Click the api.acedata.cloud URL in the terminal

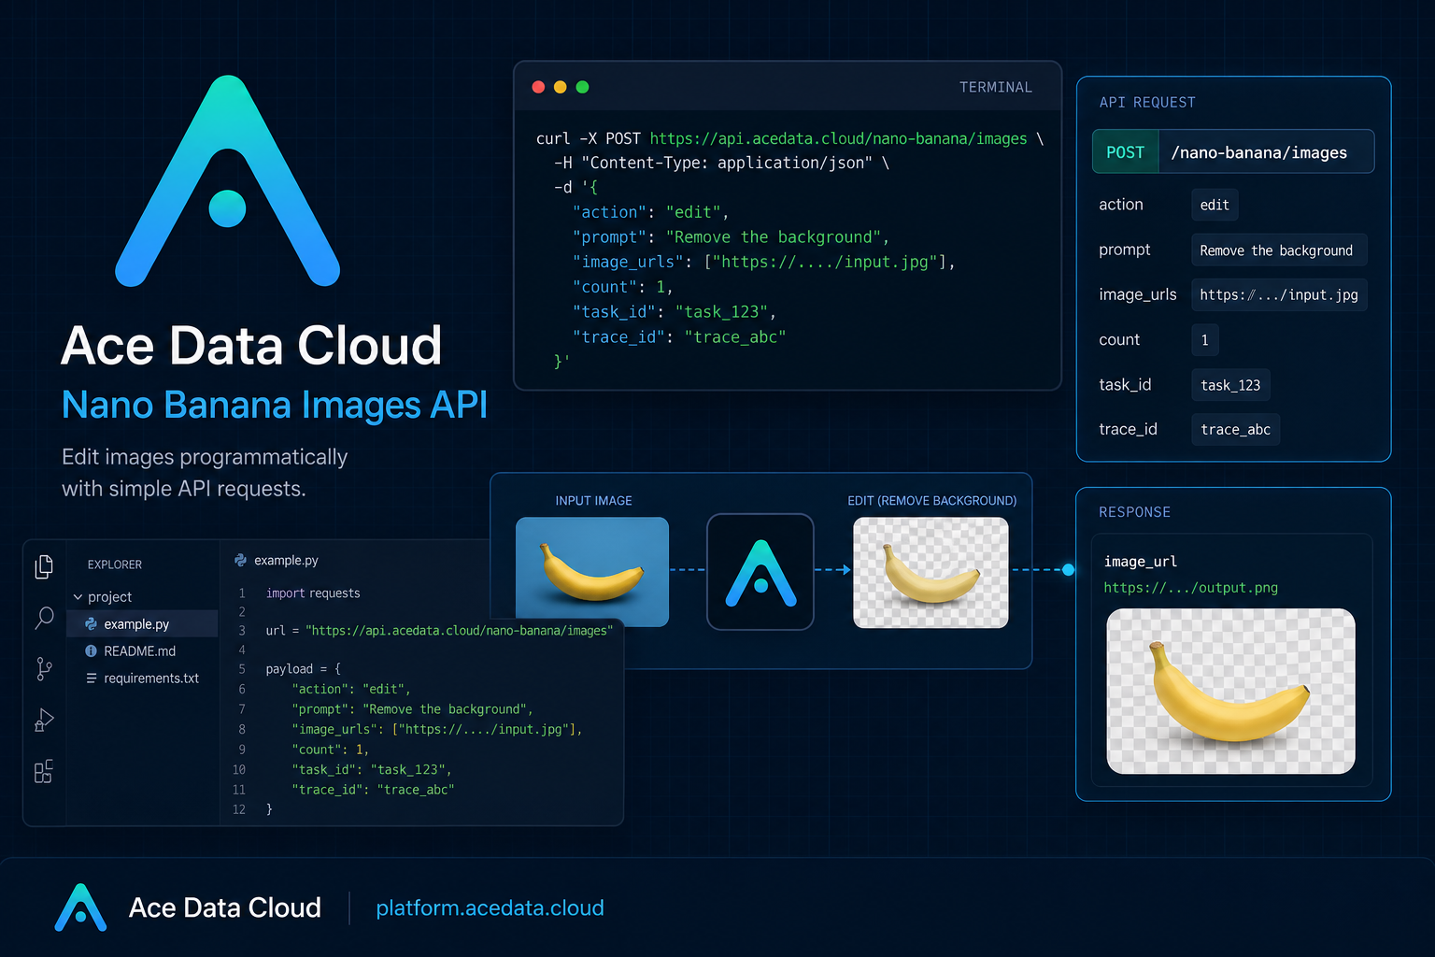pos(838,138)
